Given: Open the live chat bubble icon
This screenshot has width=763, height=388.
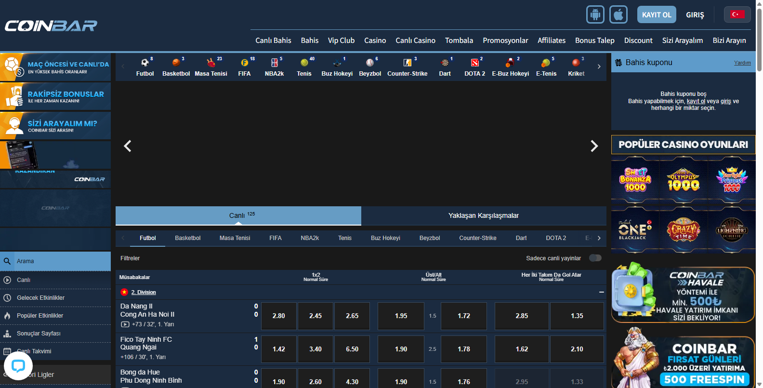Looking at the screenshot, I should [x=18, y=366].
